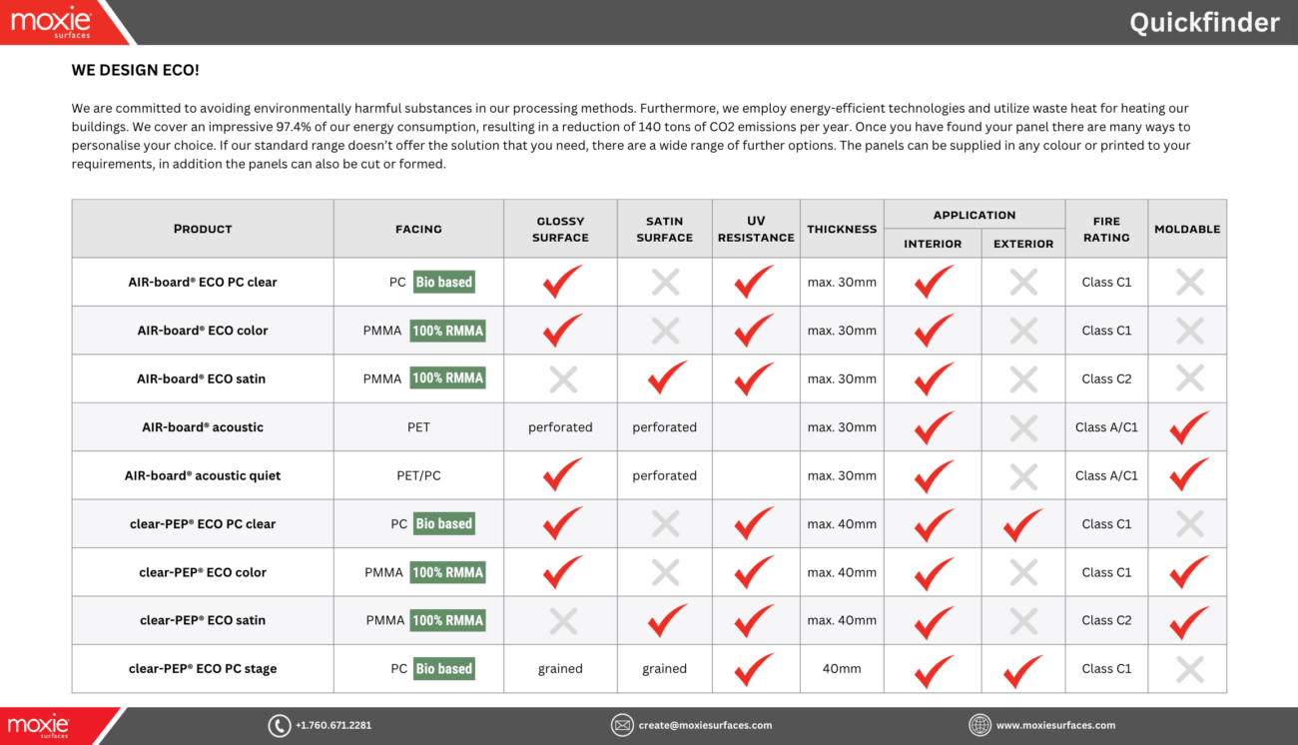
Task: Click Satin X mark for AIR-board ECO PC clear
Action: 665,282
